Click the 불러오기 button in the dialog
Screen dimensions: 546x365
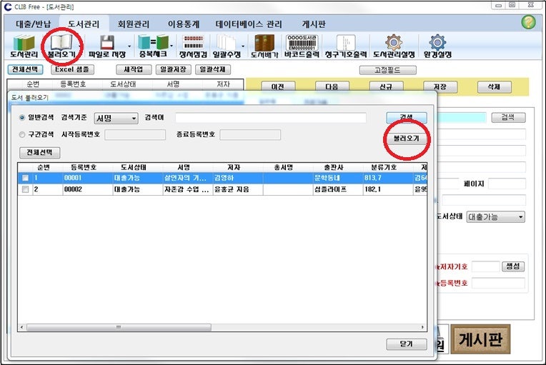click(407, 139)
